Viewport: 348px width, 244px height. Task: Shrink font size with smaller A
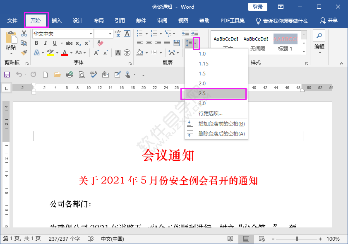click(106, 53)
